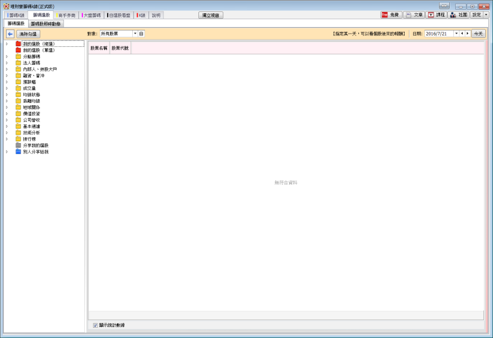The height and width of the screenshot is (338, 493).
Task: Open the 文章 articles button
Action: pyautogui.click(x=414, y=15)
